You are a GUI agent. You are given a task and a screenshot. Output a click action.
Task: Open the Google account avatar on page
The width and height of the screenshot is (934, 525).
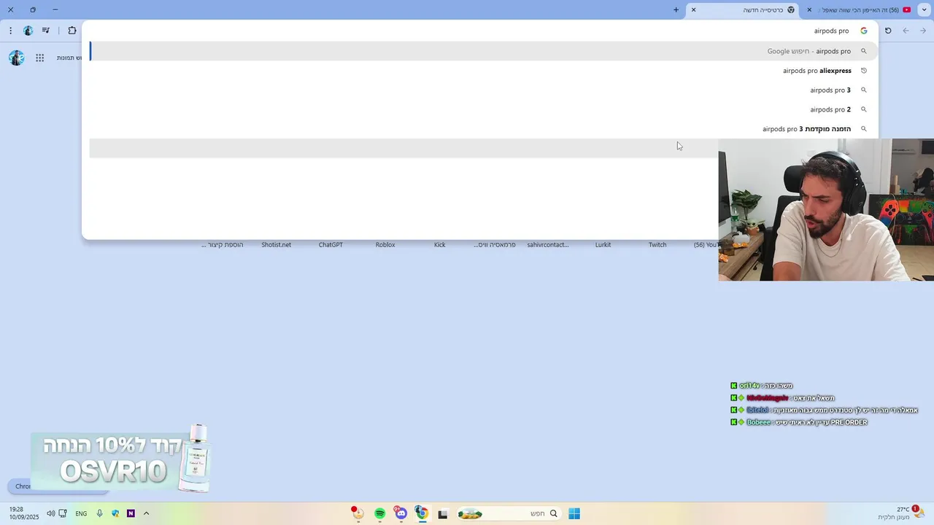(x=17, y=58)
